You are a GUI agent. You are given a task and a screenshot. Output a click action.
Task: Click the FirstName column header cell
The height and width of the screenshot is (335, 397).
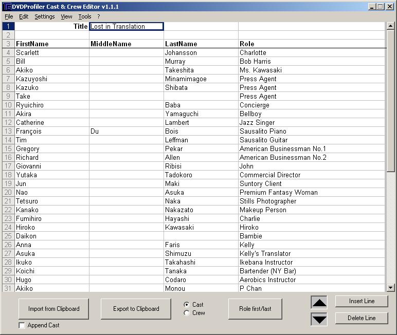point(52,44)
